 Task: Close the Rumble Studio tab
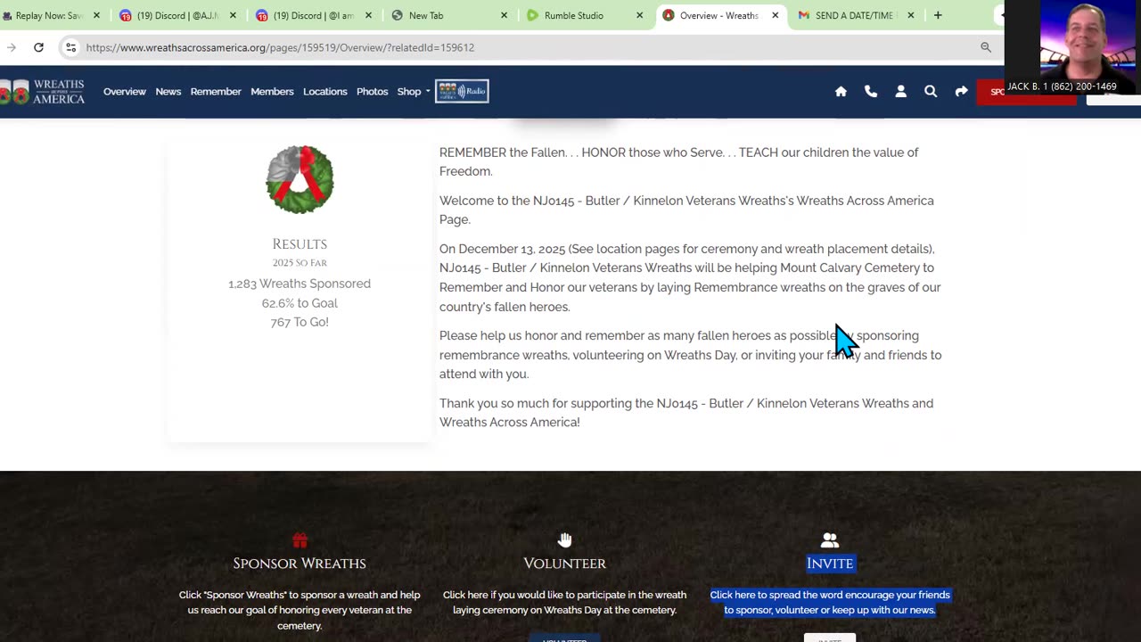click(x=639, y=15)
